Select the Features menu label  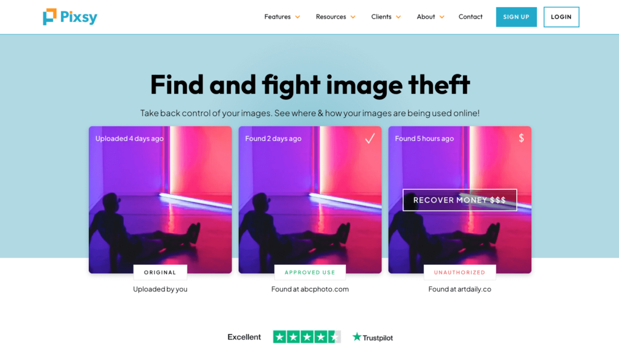[x=277, y=16]
